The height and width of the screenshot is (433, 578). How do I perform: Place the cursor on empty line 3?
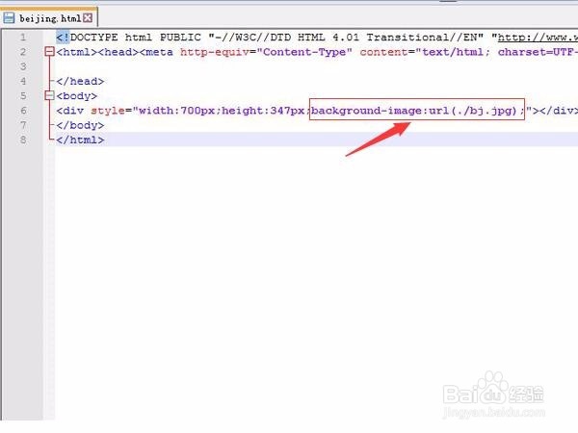click(x=316, y=66)
